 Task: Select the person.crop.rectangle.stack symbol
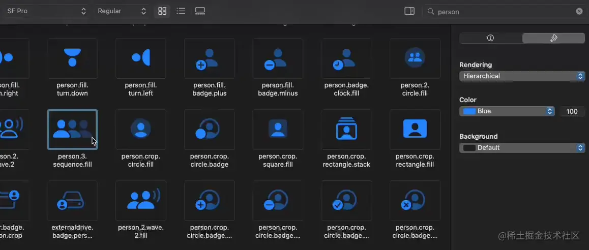click(x=346, y=130)
